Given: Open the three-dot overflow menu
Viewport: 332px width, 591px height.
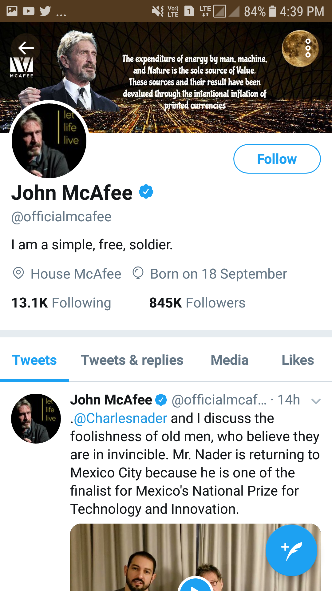Looking at the screenshot, I should [x=308, y=48].
